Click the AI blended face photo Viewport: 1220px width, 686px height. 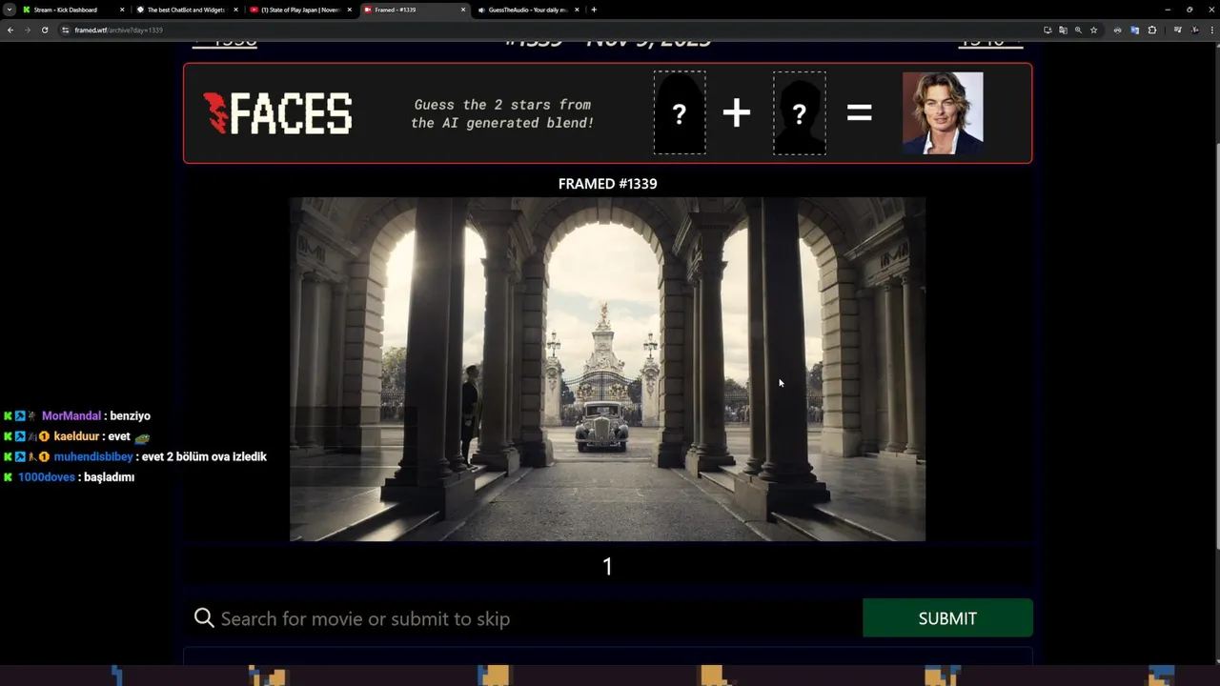point(943,112)
